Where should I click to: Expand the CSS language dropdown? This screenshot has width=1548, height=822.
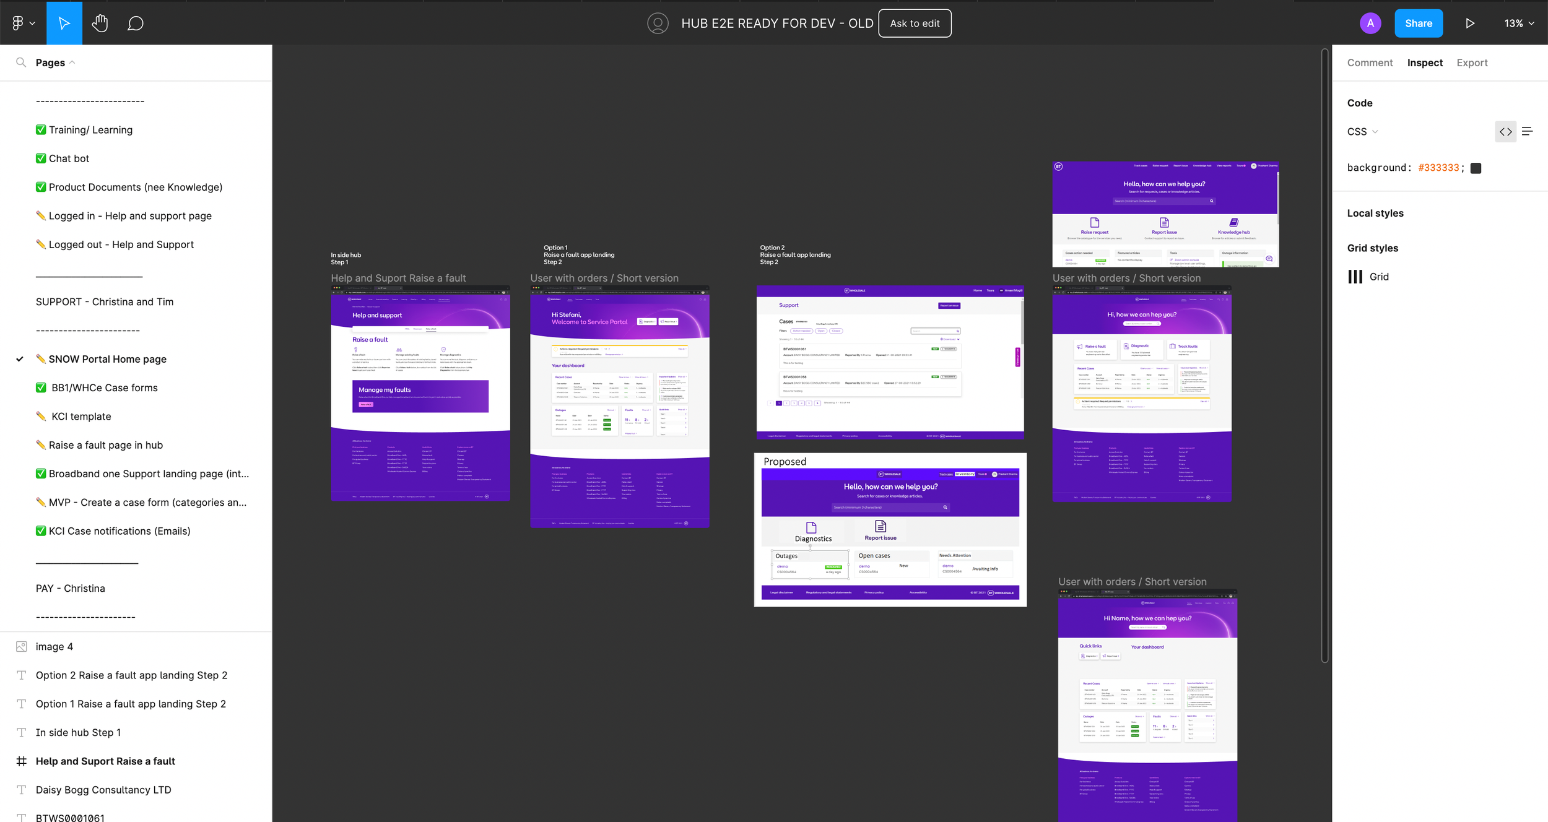(x=1362, y=131)
